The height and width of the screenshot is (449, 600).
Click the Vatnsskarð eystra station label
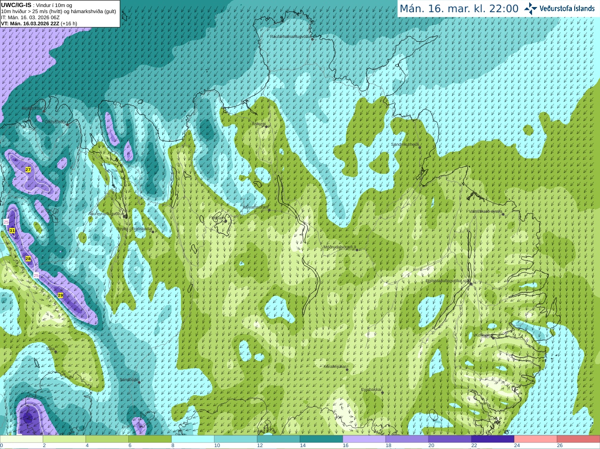[x=485, y=211]
